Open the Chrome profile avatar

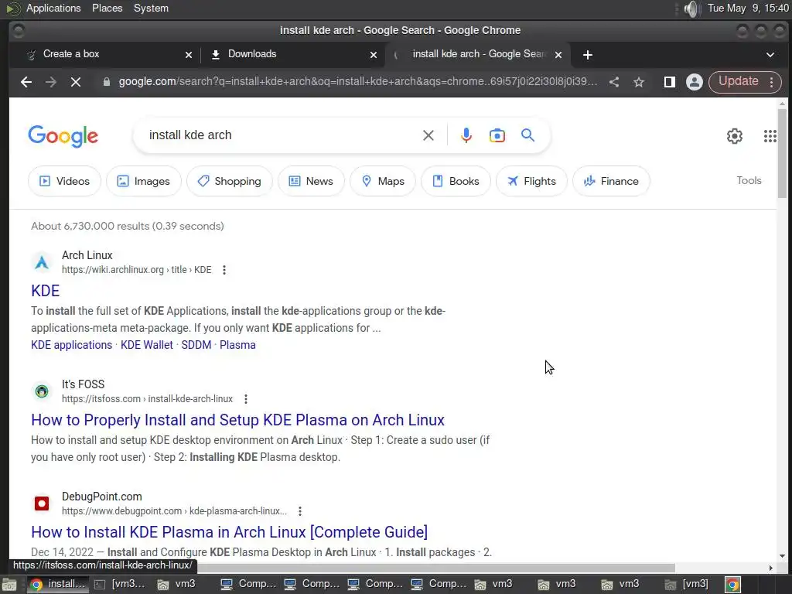(x=695, y=82)
